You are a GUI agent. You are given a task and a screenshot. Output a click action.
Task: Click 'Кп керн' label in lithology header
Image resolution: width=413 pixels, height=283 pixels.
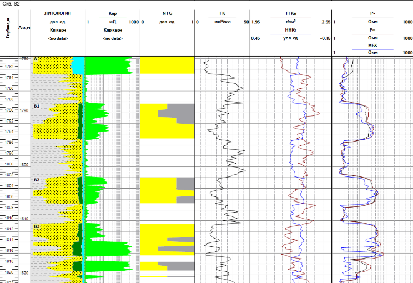(x=58, y=30)
